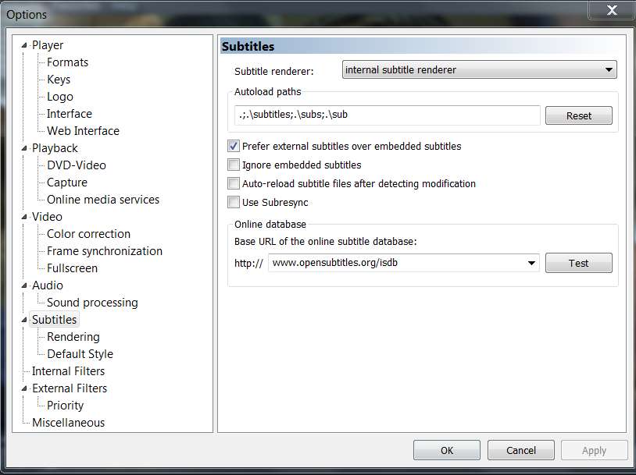Collapse the Audio tree node
This screenshot has width=636, height=475.
[x=24, y=285]
